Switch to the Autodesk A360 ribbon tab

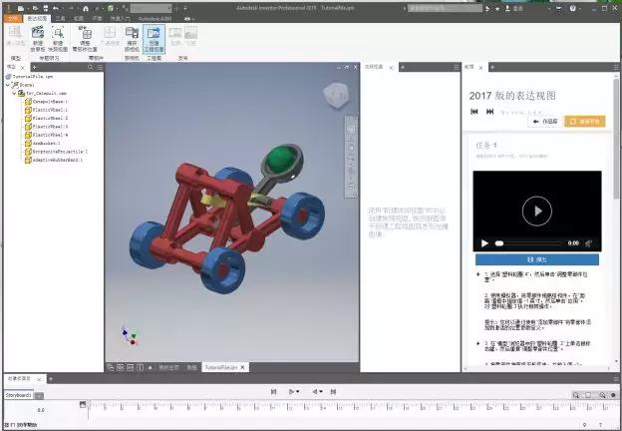pos(155,18)
